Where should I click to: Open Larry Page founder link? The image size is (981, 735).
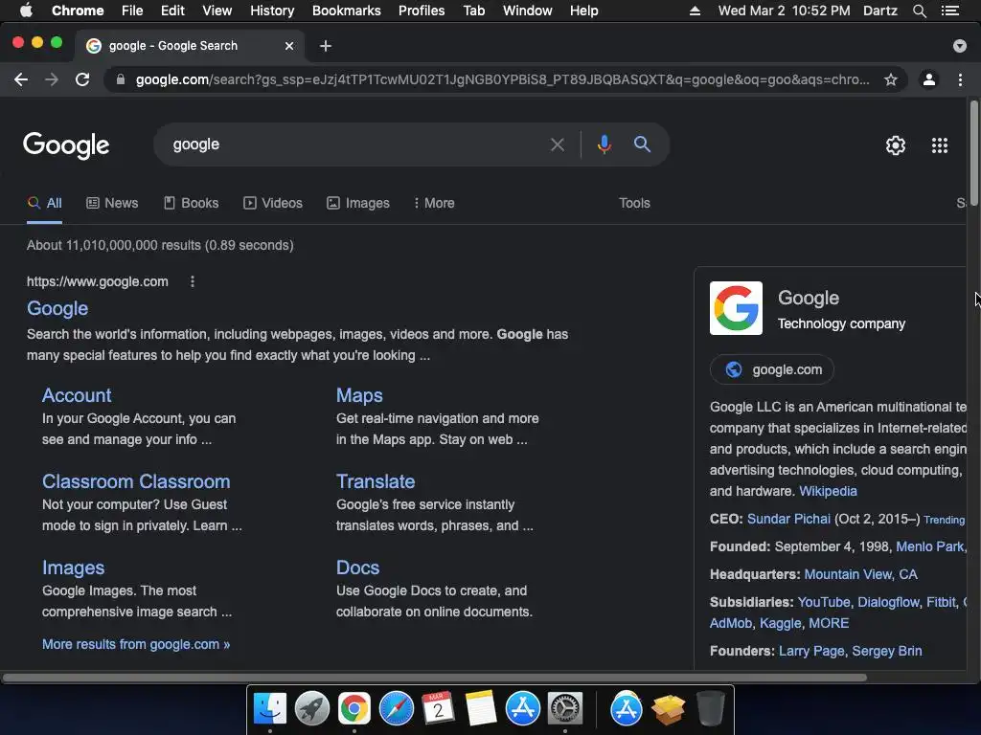[x=811, y=651]
